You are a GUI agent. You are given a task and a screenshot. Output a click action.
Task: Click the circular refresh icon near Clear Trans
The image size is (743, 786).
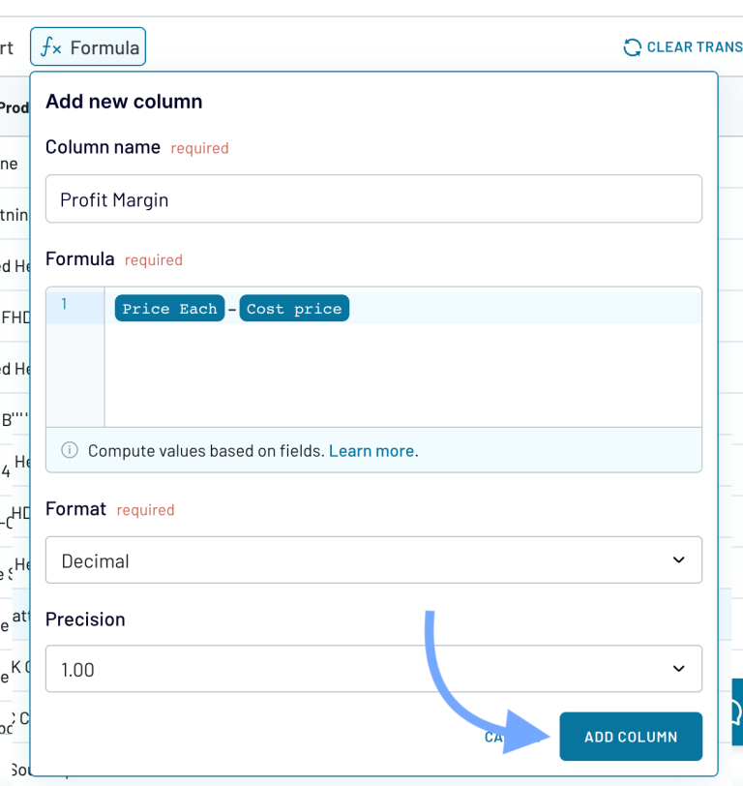pyautogui.click(x=633, y=46)
